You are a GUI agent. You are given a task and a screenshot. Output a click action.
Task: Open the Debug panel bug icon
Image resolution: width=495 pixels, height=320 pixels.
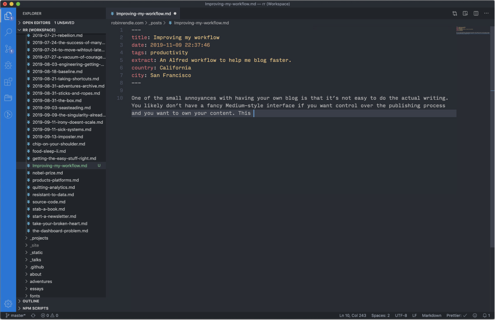[8, 65]
